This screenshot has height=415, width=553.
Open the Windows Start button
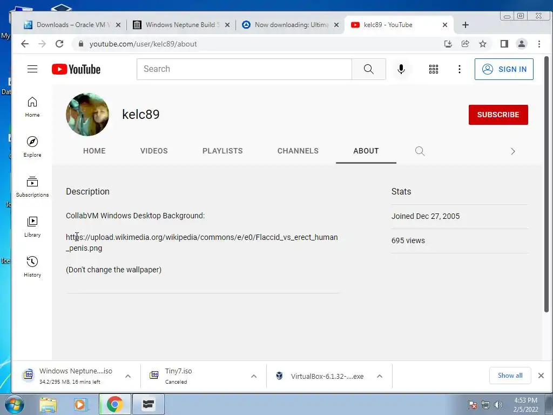click(14, 404)
